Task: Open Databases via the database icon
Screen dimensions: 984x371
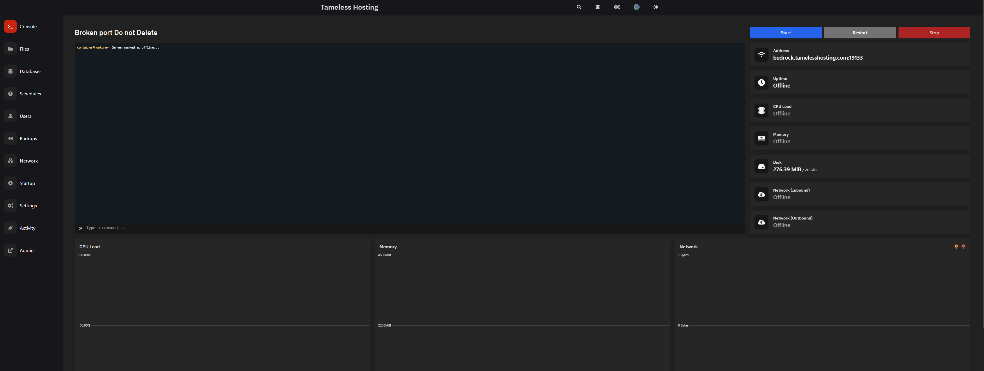Action: [x=10, y=71]
